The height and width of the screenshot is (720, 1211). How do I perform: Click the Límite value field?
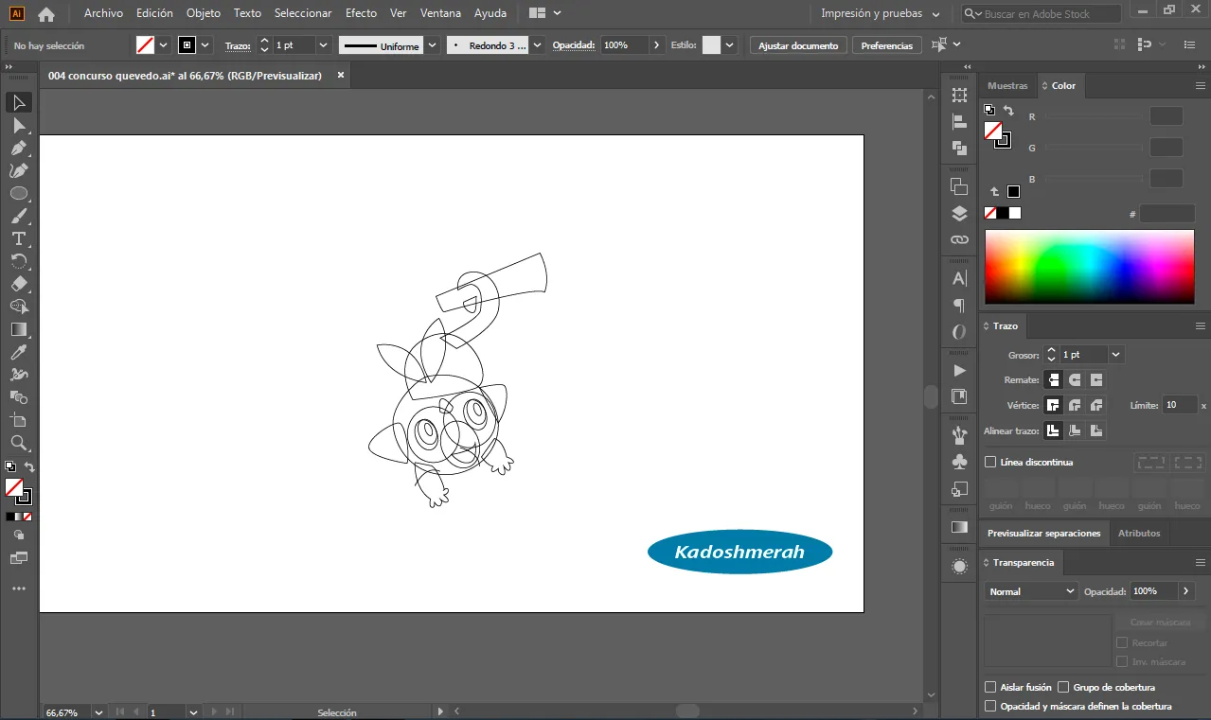(1180, 405)
